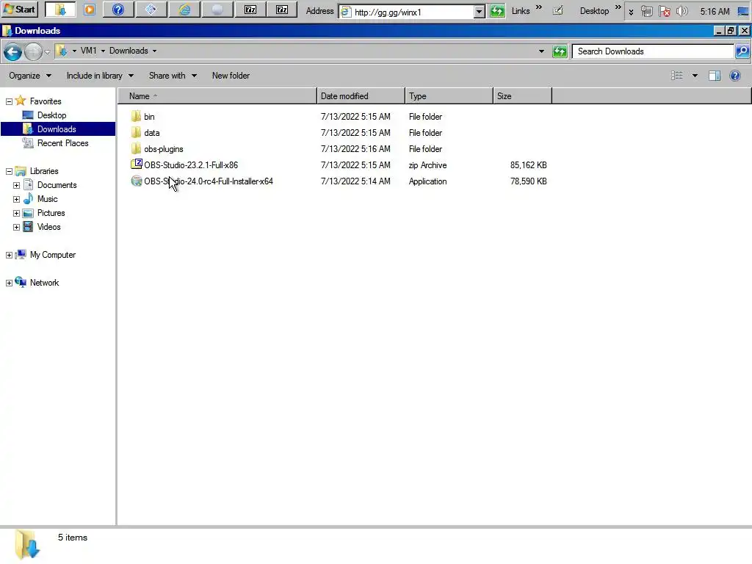This screenshot has width=752, height=564.
Task: Open the media player taskbar button
Action: click(90, 10)
